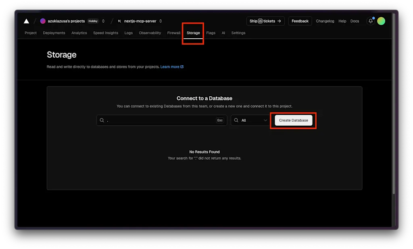Click the Create Database button
This screenshot has width=413, height=249.
pos(294,120)
